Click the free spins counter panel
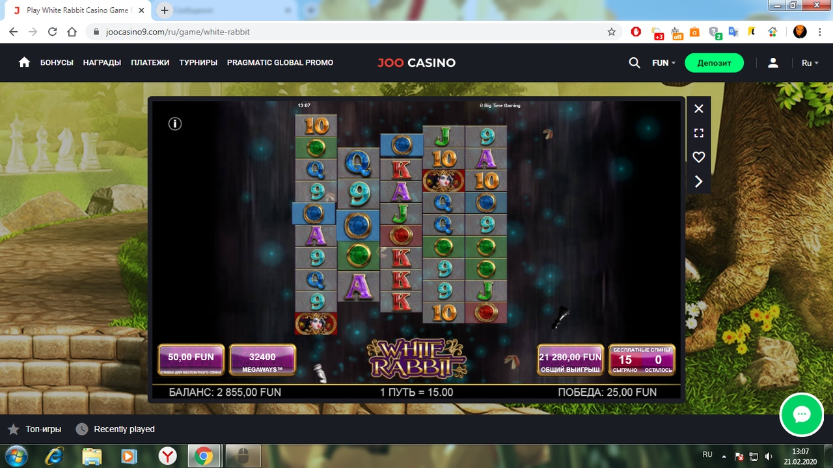 click(x=642, y=360)
